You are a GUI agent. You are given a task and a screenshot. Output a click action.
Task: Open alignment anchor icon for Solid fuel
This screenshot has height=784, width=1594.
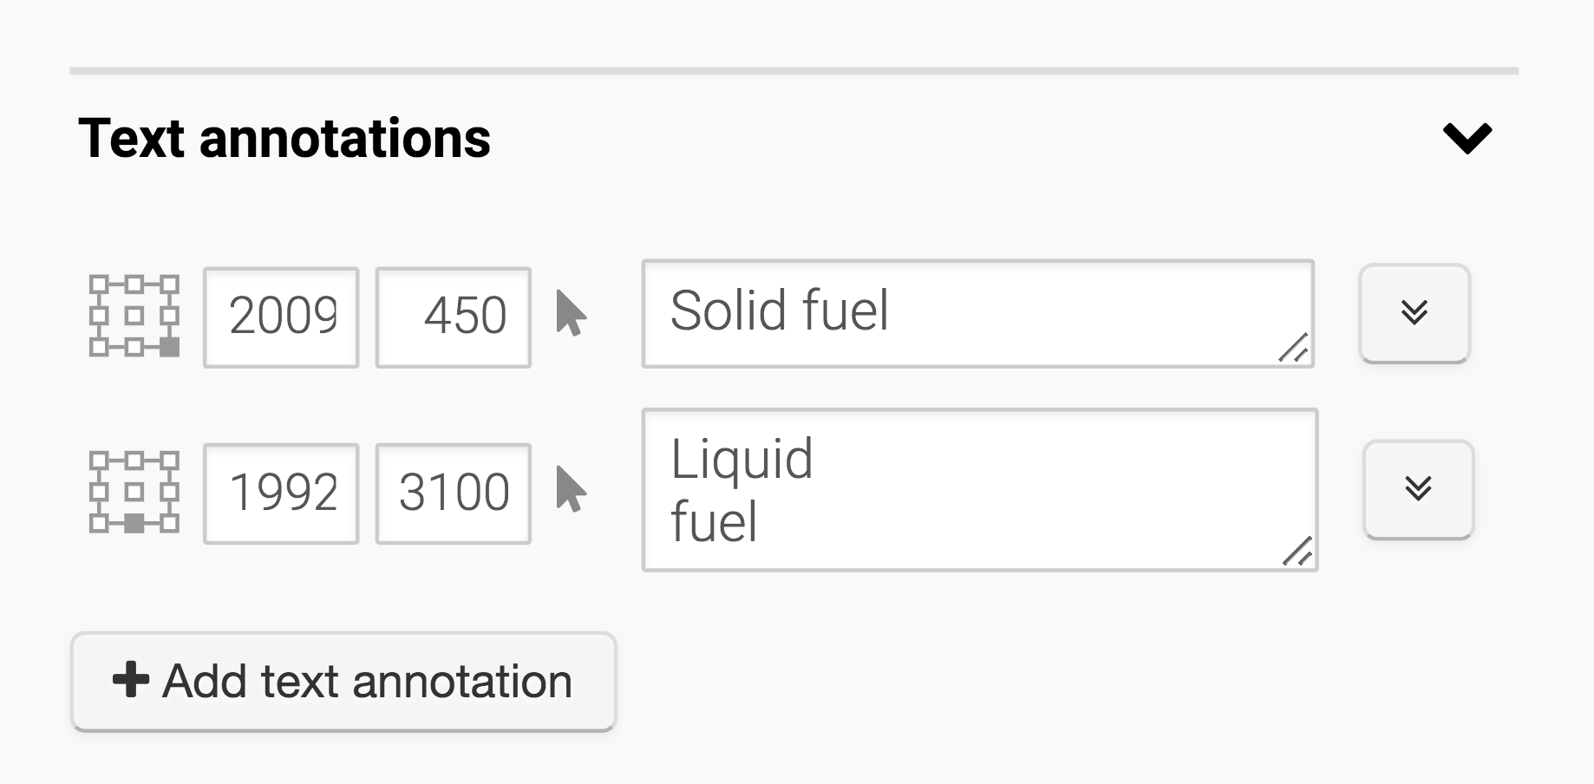(134, 316)
